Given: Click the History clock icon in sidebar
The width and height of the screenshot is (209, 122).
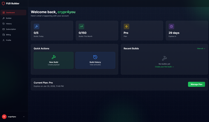Looking at the screenshot, I should pos(4,24).
